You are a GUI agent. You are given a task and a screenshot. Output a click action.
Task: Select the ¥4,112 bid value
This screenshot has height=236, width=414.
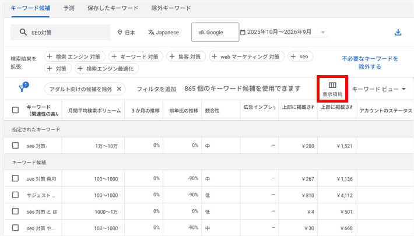345,195
